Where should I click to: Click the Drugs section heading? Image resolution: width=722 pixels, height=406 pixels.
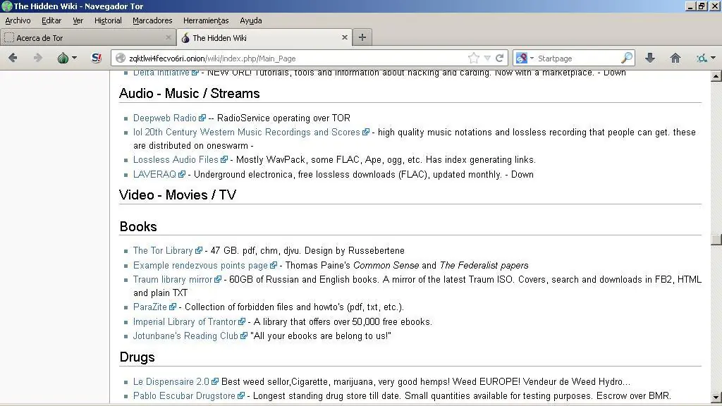[x=137, y=357]
